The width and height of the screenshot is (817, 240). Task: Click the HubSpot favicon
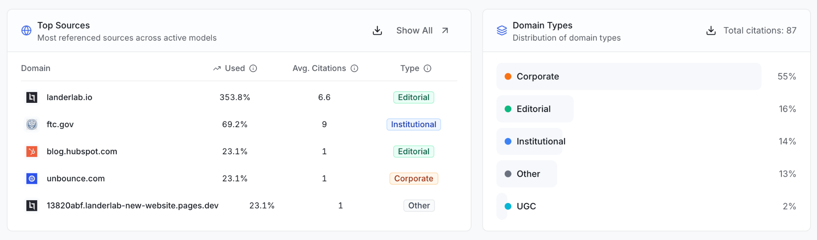[x=32, y=151]
